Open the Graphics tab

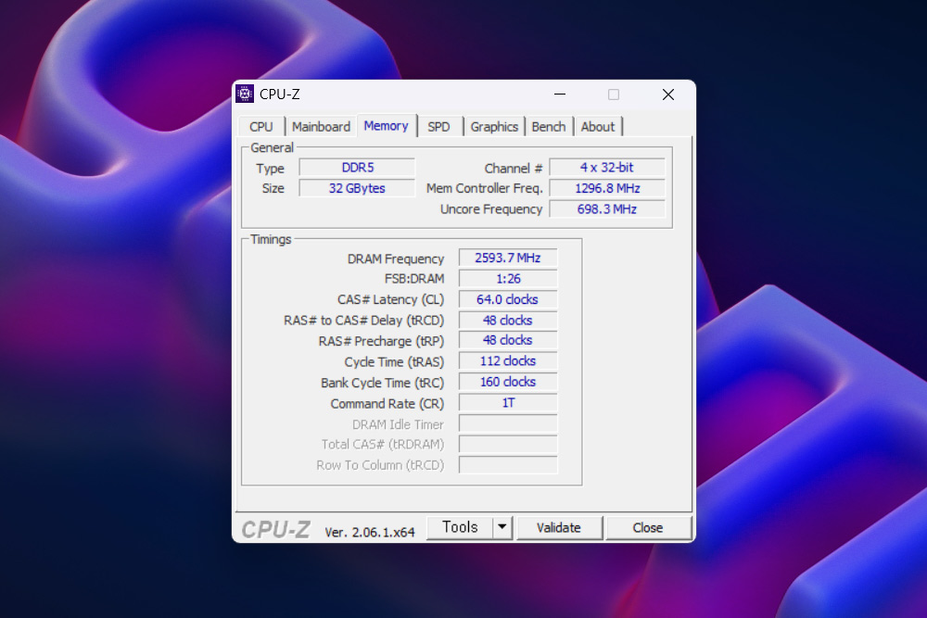click(x=494, y=127)
